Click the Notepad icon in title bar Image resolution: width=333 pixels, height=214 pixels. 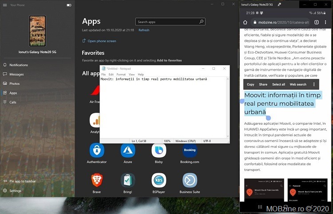tap(103, 68)
